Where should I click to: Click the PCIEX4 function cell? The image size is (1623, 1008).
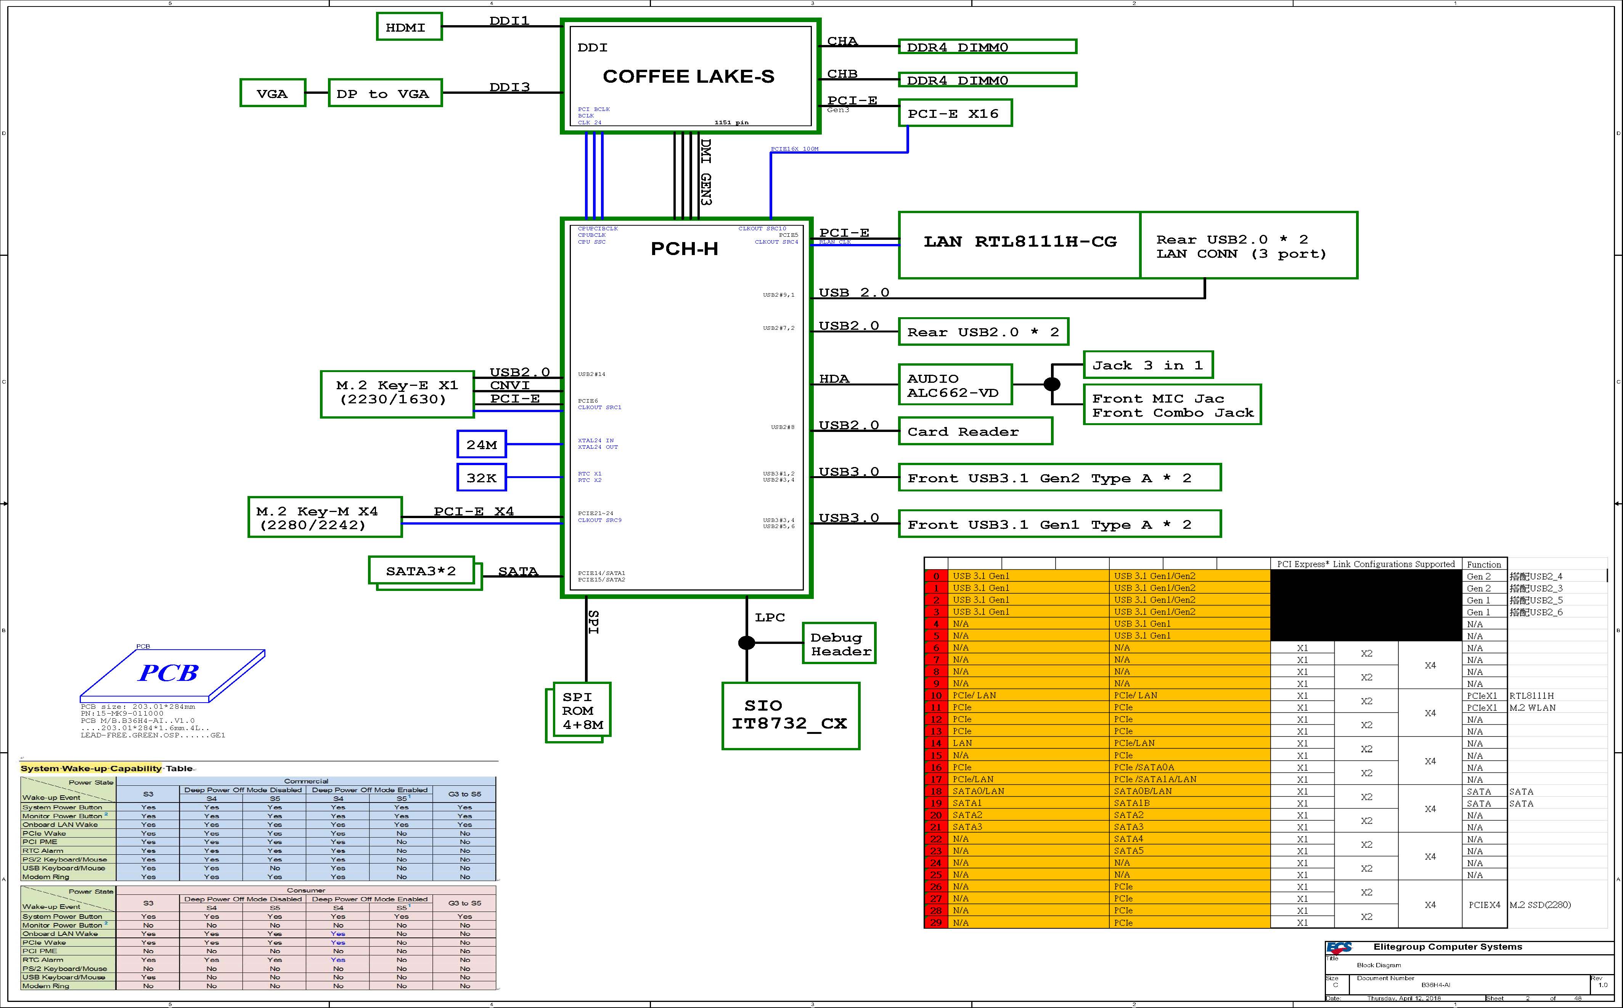pos(1484,905)
